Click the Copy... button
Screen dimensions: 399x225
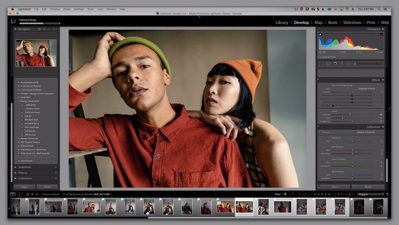pyautogui.click(x=24, y=187)
